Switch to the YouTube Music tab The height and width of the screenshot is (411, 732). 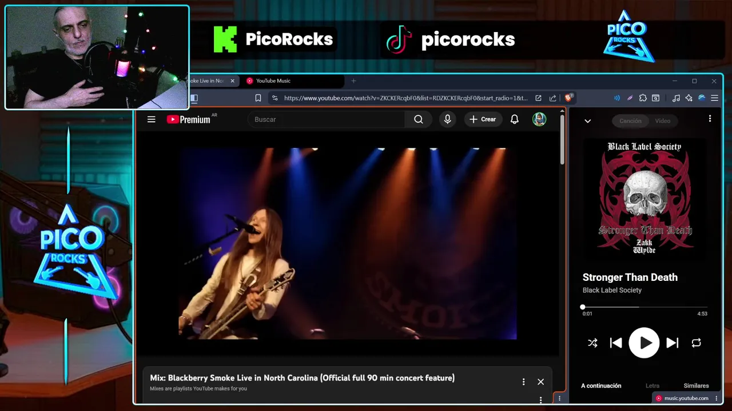coord(292,81)
